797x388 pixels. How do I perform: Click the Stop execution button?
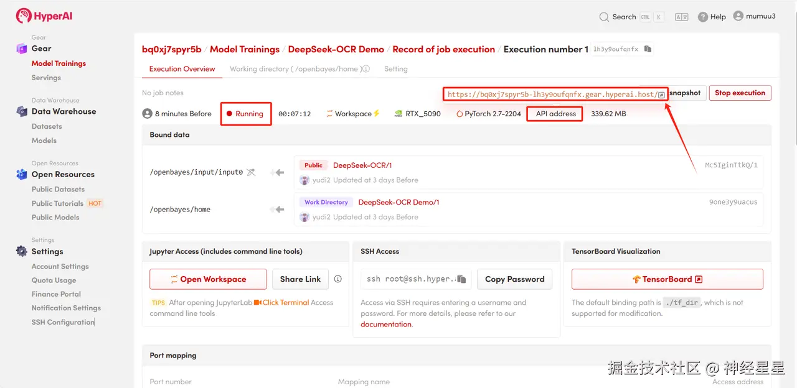coord(740,93)
